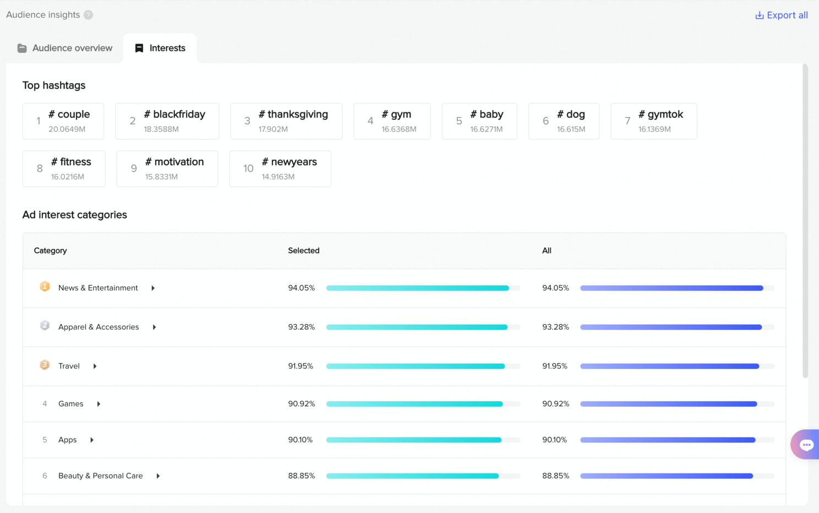The height and width of the screenshot is (513, 819).
Task: Expand the Games category arrow
Action: click(99, 404)
